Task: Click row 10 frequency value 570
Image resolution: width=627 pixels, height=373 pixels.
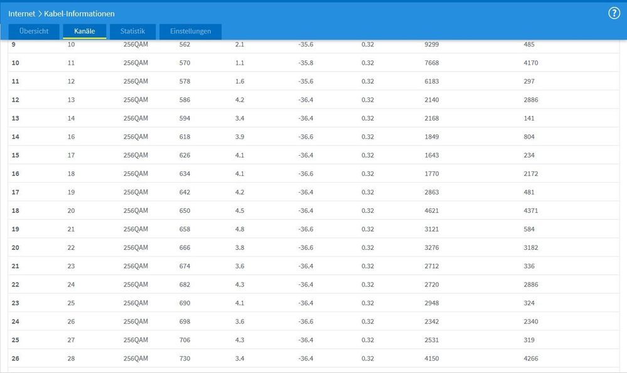Action: 185,63
